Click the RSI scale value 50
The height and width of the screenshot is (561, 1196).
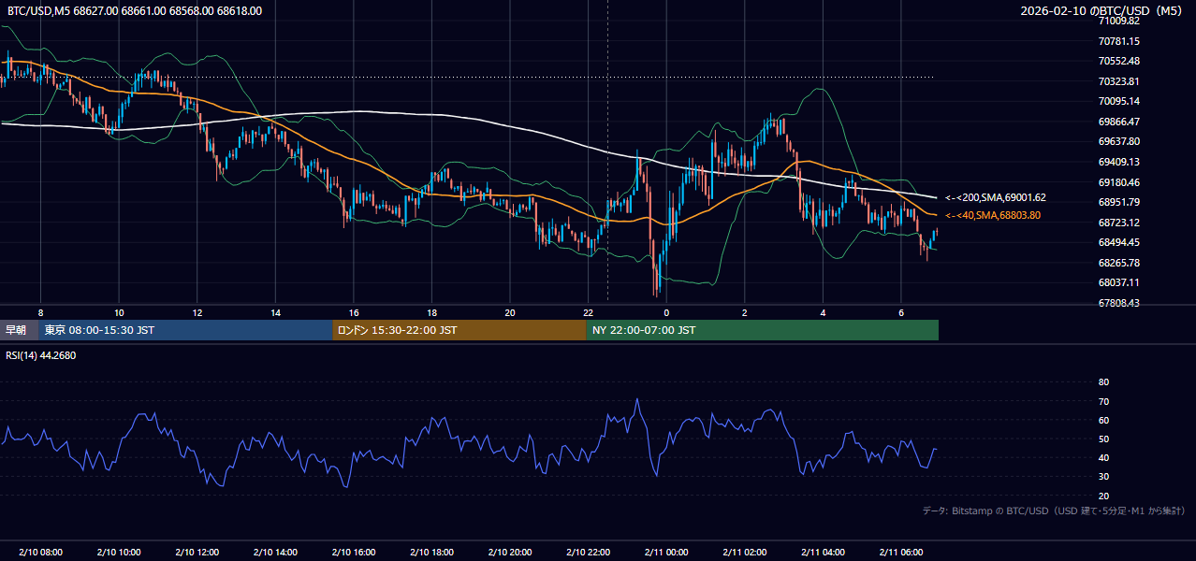point(1103,439)
